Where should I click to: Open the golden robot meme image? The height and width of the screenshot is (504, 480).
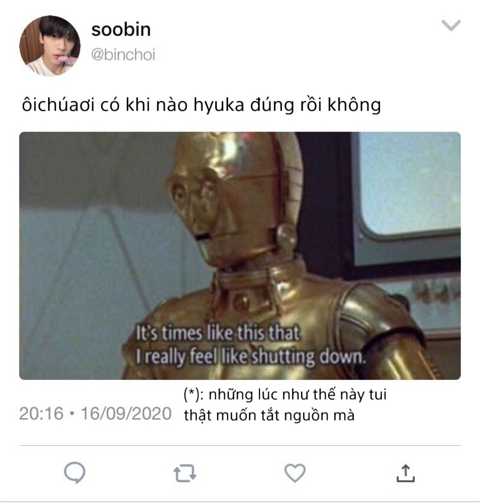coord(240,256)
